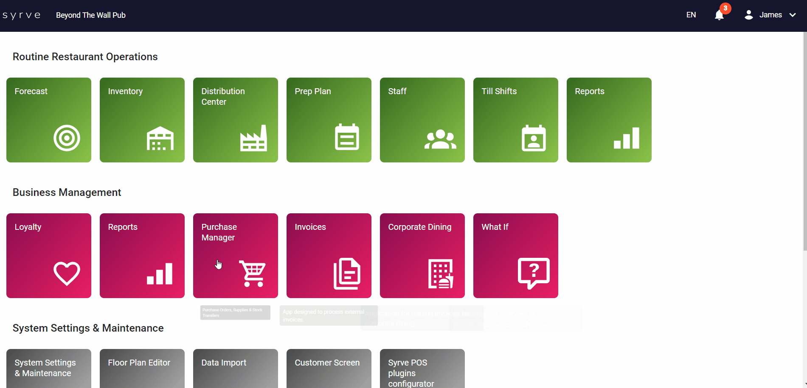The width and height of the screenshot is (807, 388).
Task: Open the Forecast target icon tile
Action: [67, 138]
